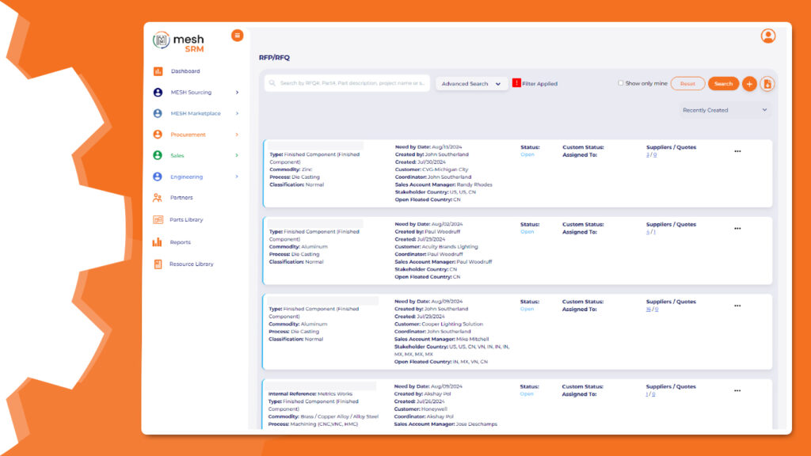Click 'Process: Machining (CNC,VNC, HMC)' text
The image size is (811, 456).
tap(313, 424)
